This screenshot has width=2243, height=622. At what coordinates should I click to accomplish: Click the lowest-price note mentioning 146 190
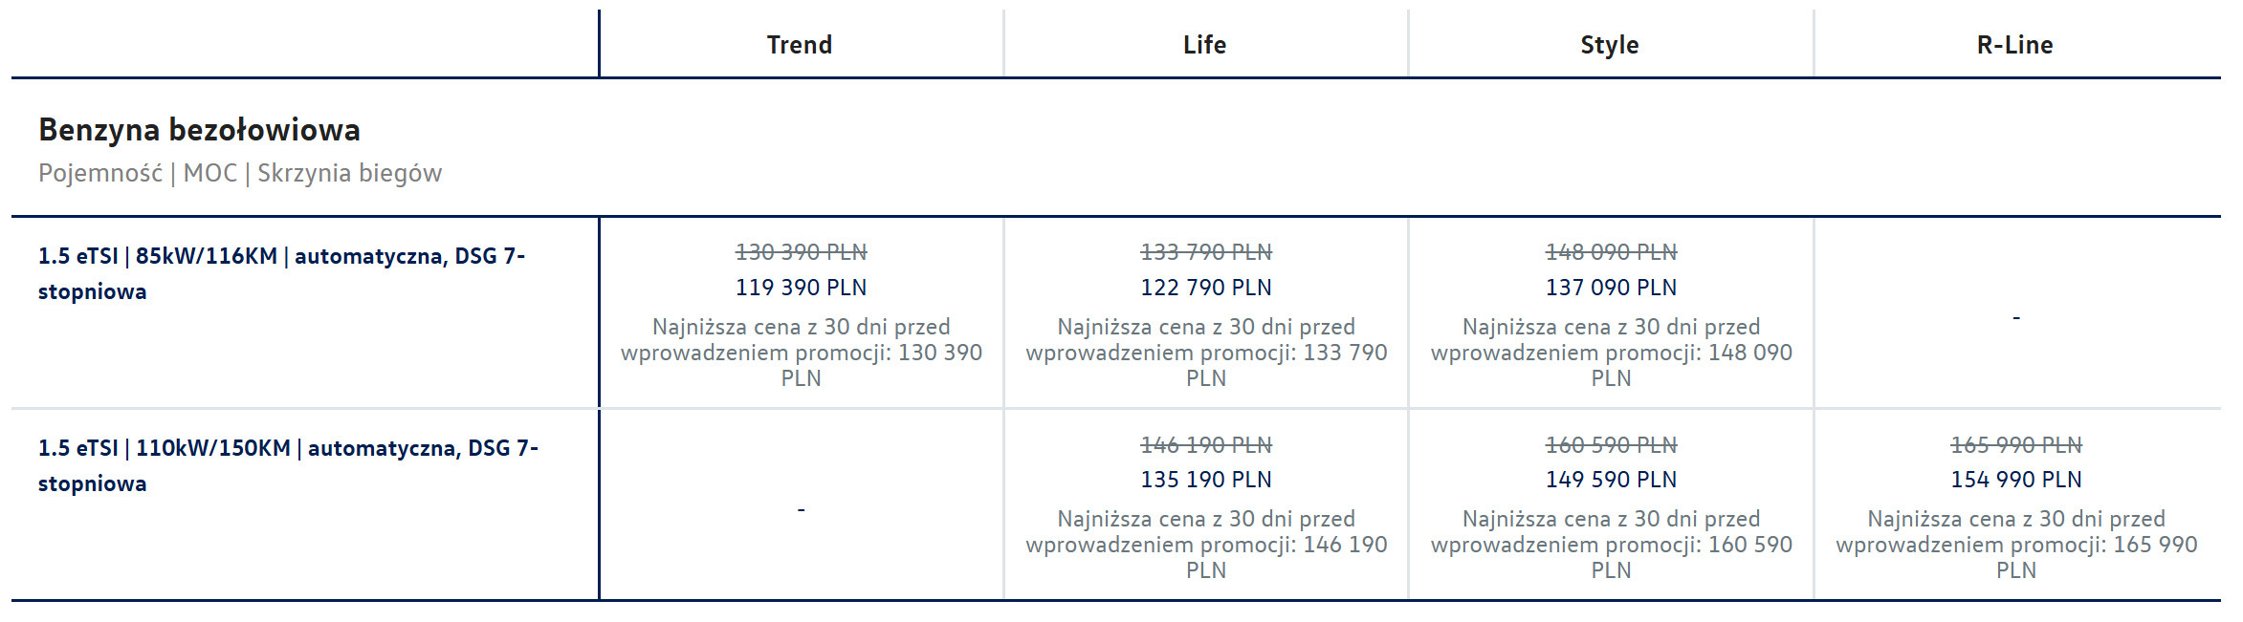point(1205,545)
